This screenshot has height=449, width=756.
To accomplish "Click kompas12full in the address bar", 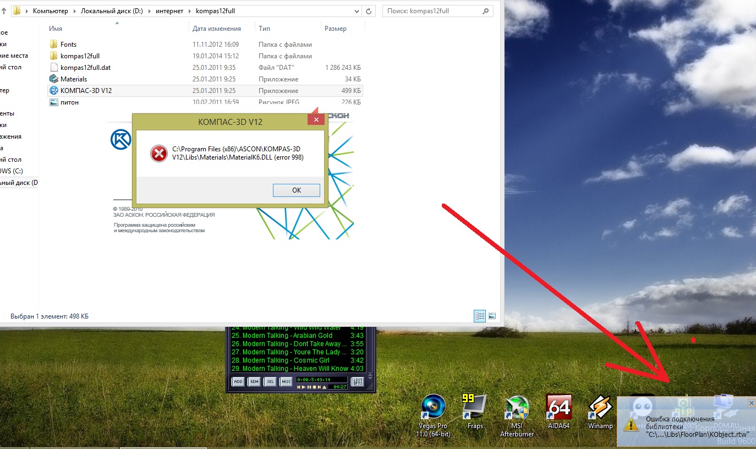I will (215, 11).
